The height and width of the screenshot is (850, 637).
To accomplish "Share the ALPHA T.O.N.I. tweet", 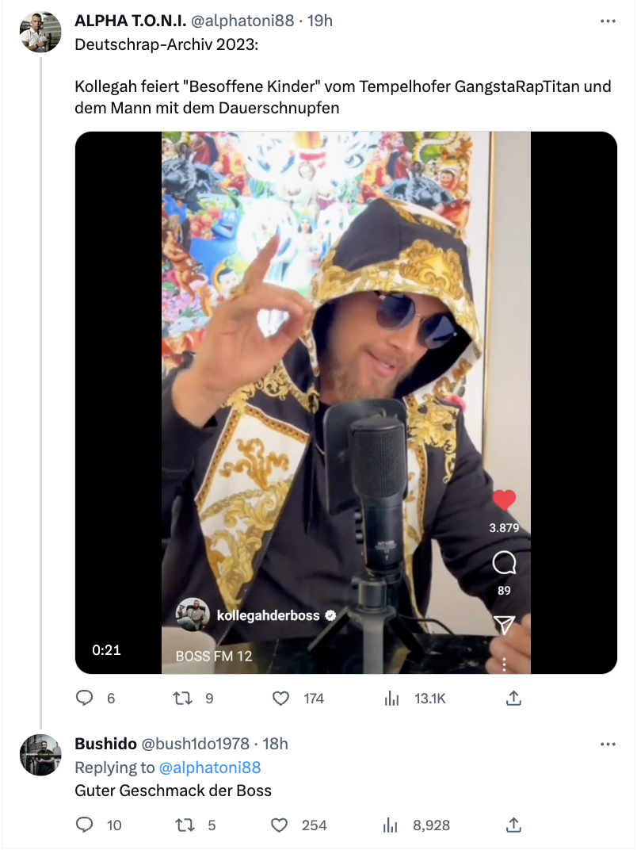I will [513, 699].
